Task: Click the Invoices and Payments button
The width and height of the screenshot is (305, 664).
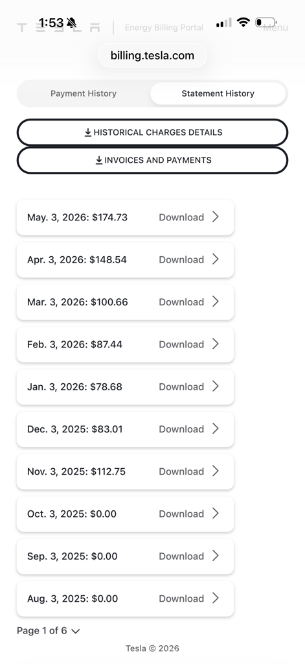Action: pyautogui.click(x=152, y=161)
